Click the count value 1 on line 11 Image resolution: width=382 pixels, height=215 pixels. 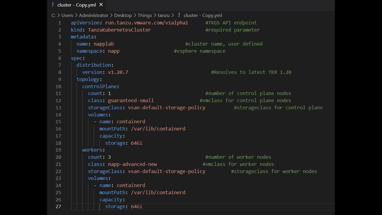click(x=110, y=93)
